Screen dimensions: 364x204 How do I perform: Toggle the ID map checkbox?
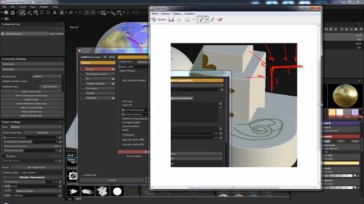coord(83,79)
